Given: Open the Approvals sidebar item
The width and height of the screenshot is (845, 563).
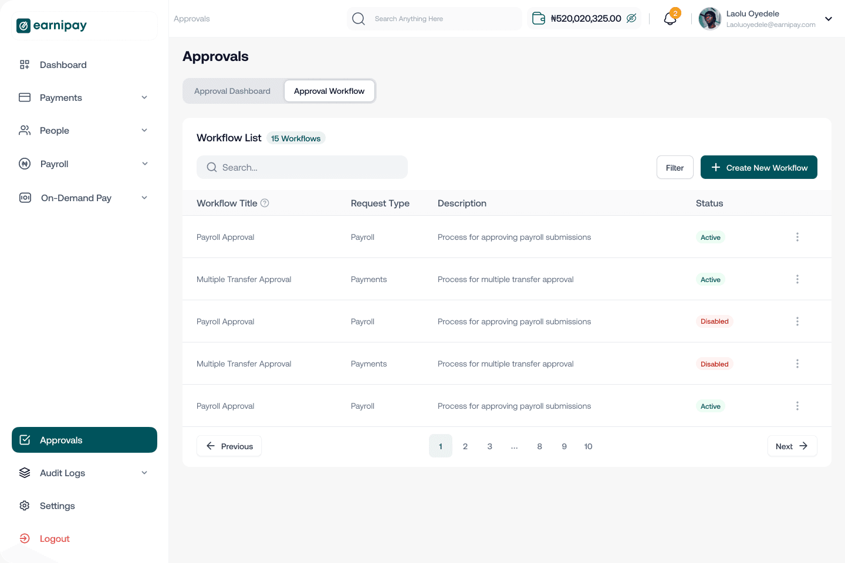Looking at the screenshot, I should point(84,440).
